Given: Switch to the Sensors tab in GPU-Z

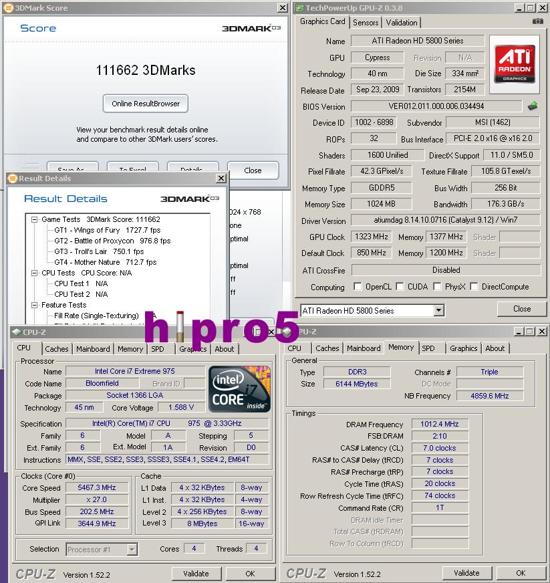Looking at the screenshot, I should click(366, 23).
